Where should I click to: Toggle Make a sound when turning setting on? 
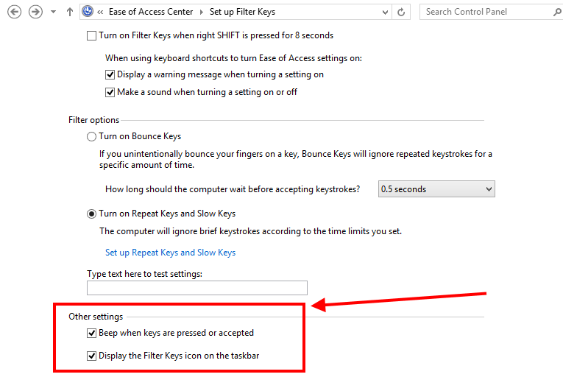tap(110, 92)
